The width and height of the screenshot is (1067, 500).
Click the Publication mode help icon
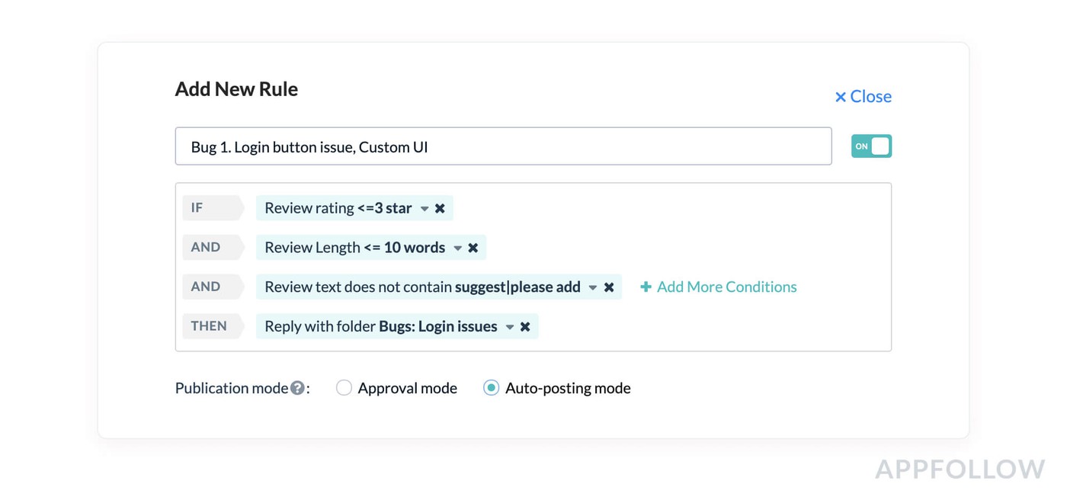point(297,388)
